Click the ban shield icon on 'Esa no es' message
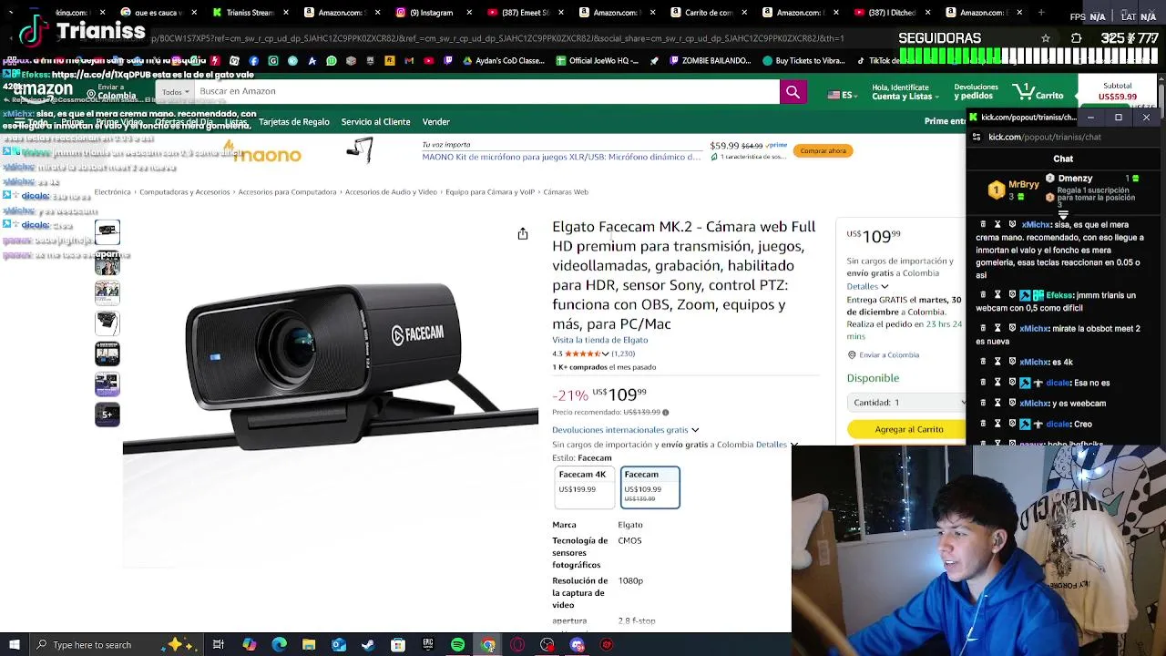Image resolution: width=1166 pixels, height=656 pixels. click(x=1012, y=383)
